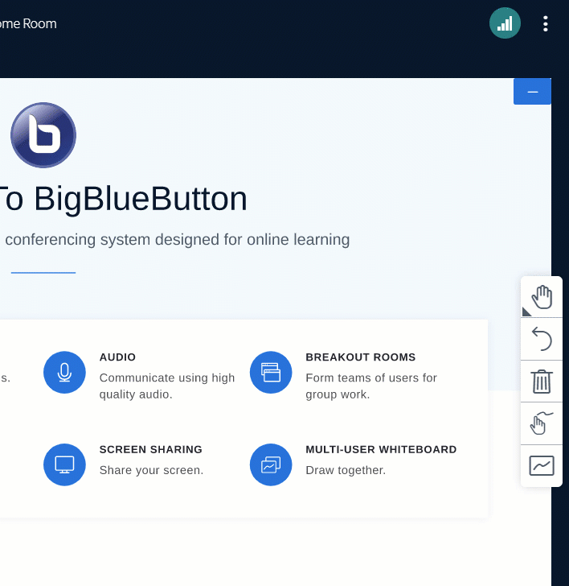Viewport: 569px width, 586px height.
Task: Click the AUDIO heading text
Action: (117, 357)
